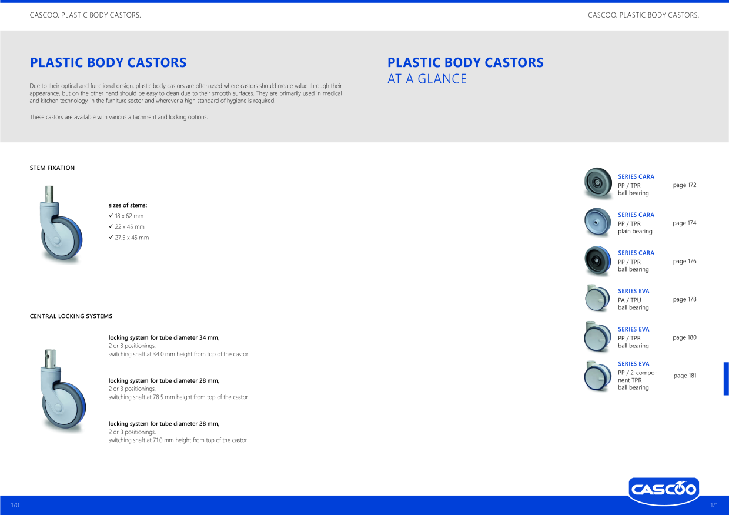
Task: Click 'switching shaft at 34.0 mm height' line
Action: coord(178,355)
